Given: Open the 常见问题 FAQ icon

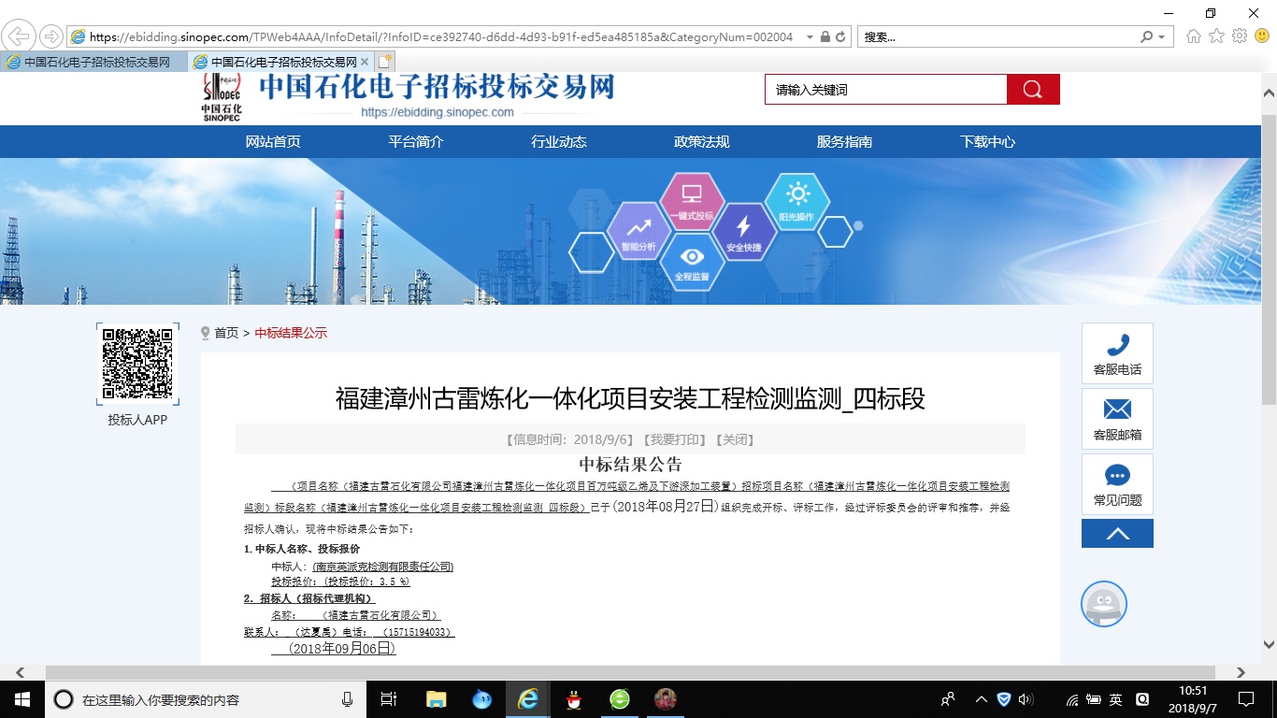Looking at the screenshot, I should click(x=1117, y=475).
